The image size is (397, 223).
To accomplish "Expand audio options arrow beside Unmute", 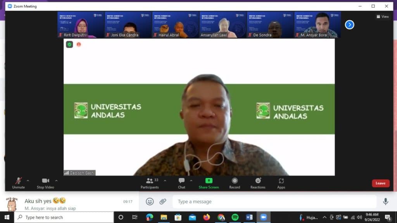I will click(x=28, y=181).
